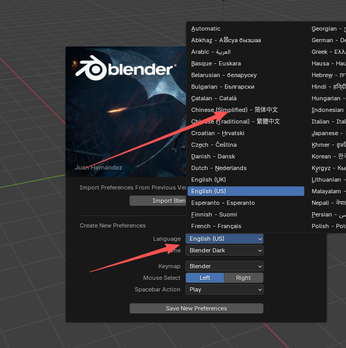
Task: Click the splash screen artwork image
Action: pos(126,111)
